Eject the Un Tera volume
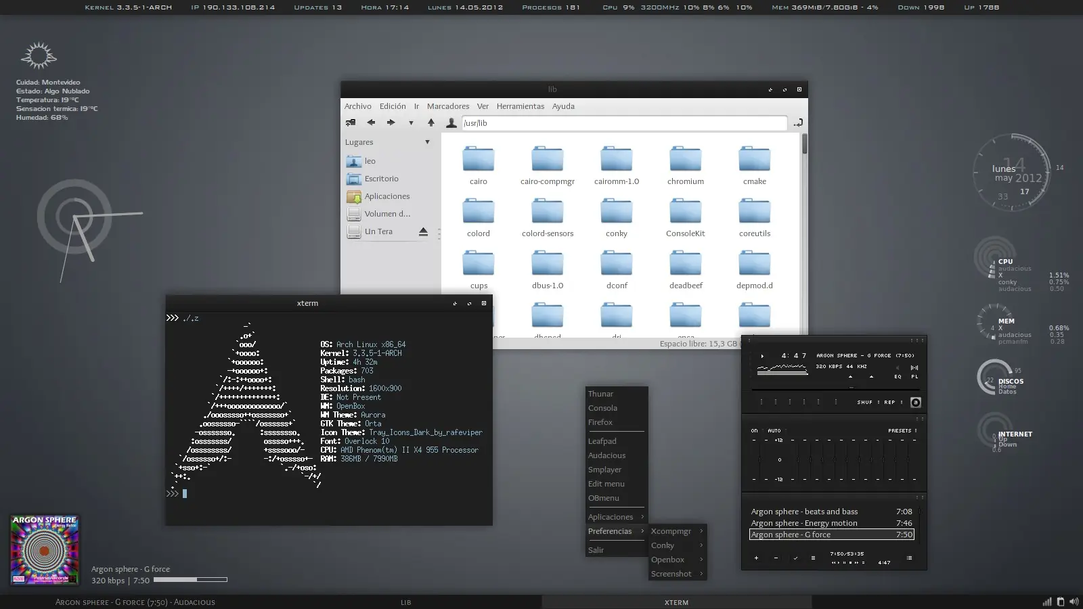This screenshot has height=609, width=1083. tap(423, 231)
